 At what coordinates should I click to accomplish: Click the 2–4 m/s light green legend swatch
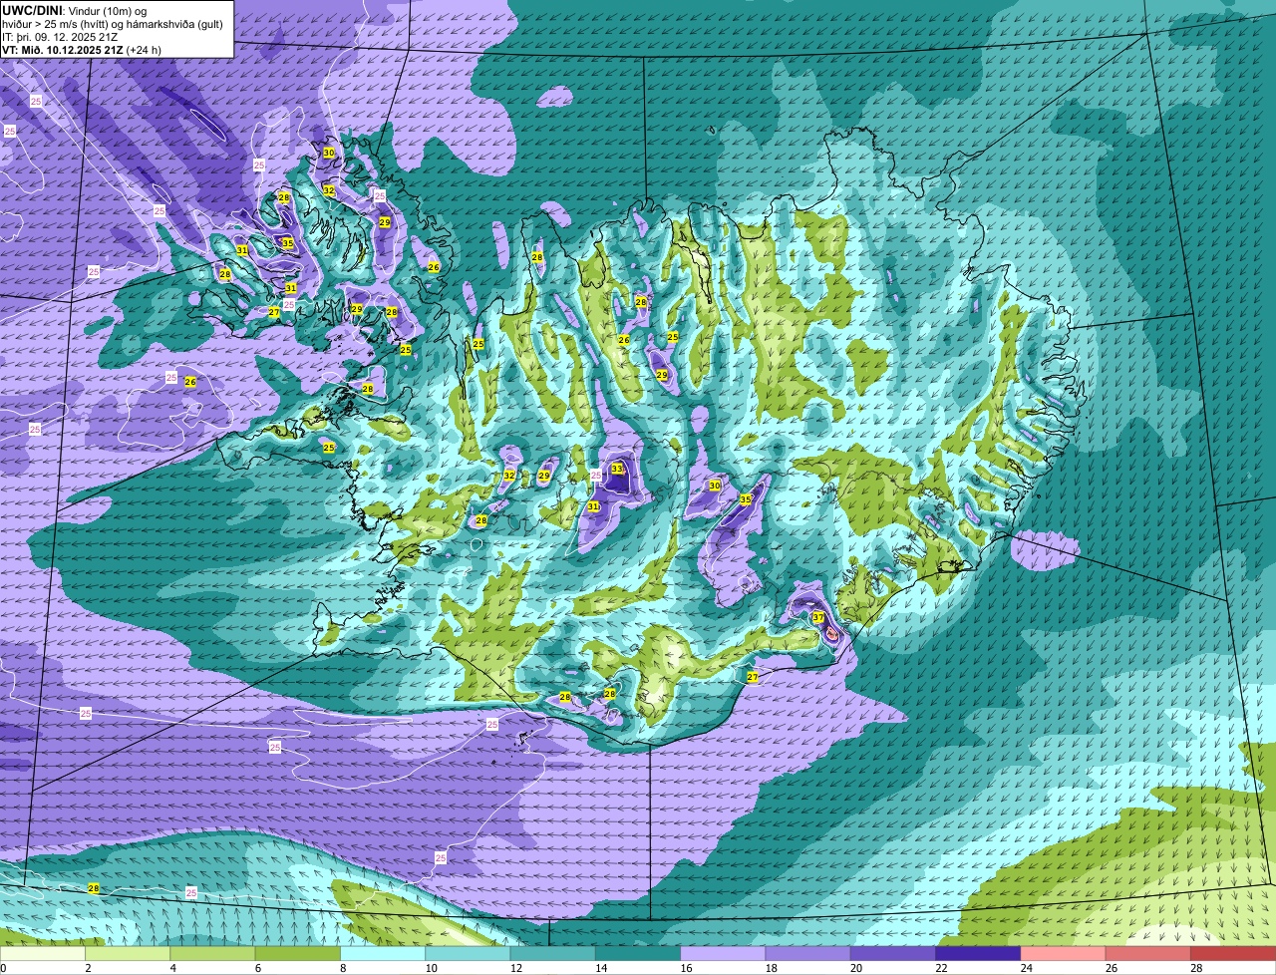128,954
